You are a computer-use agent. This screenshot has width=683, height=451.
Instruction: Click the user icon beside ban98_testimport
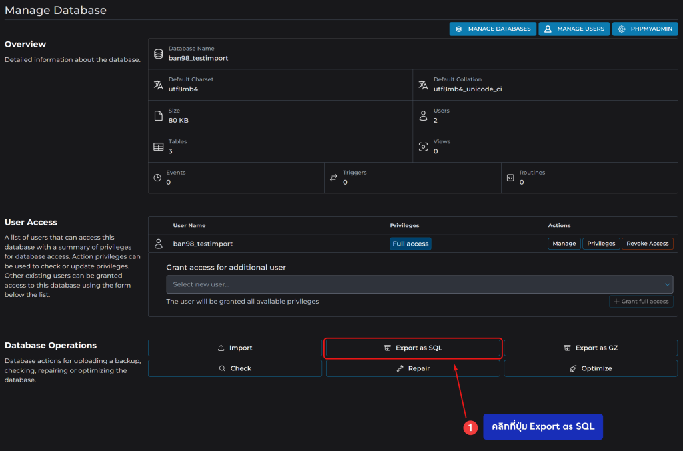pyautogui.click(x=159, y=244)
